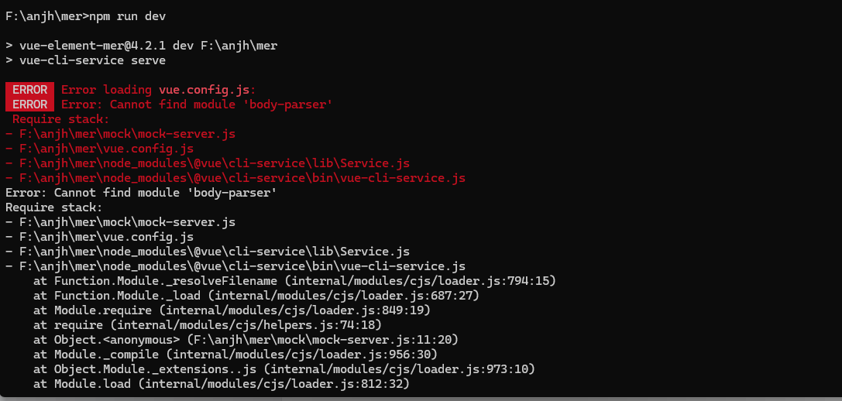Click the white vue-cli-service.js path line
The width and height of the screenshot is (842, 401).
(x=235, y=266)
